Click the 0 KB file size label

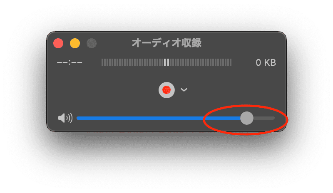266,63
